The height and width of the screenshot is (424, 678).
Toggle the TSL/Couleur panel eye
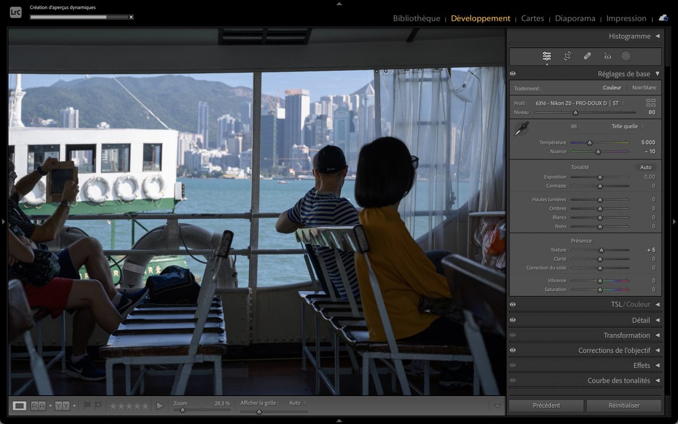pyautogui.click(x=512, y=304)
